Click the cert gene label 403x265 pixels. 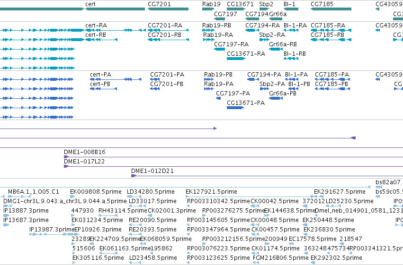coord(90,4)
